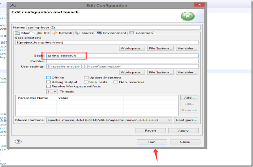Click the Apply button
The height and width of the screenshot is (167, 253).
183,130
